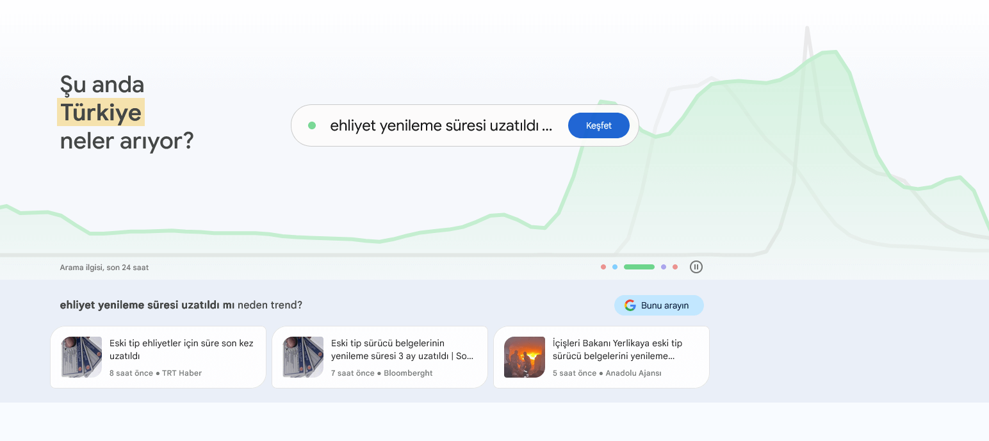Click the Google G logo in Bunu arayın

point(630,305)
